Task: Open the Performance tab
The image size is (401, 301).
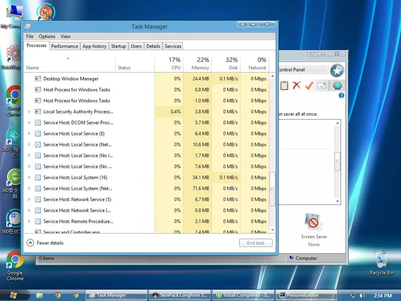Action: (x=65, y=46)
